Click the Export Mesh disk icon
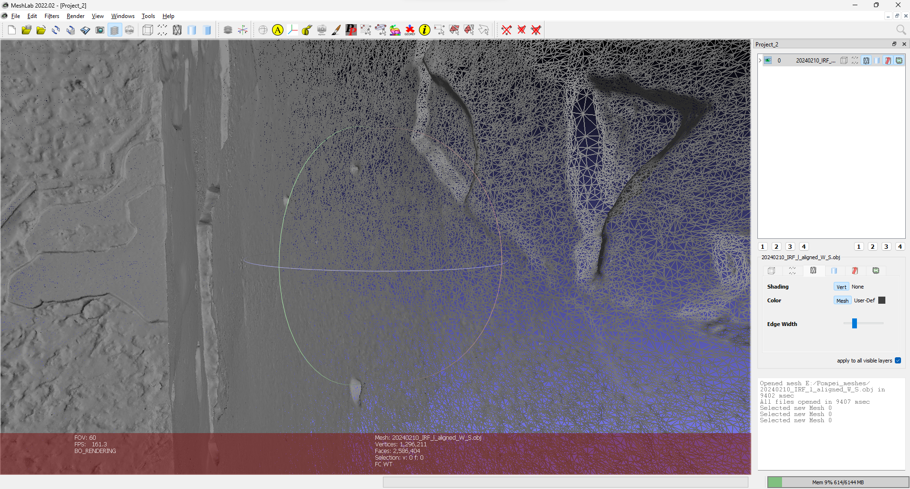This screenshot has height=489, width=910. [x=85, y=30]
